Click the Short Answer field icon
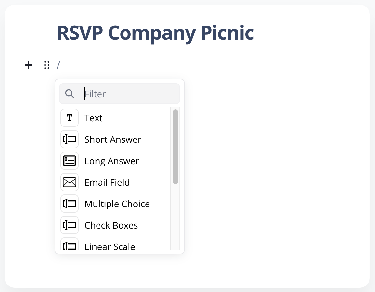Screen dimensions: 375x292 click(70, 139)
